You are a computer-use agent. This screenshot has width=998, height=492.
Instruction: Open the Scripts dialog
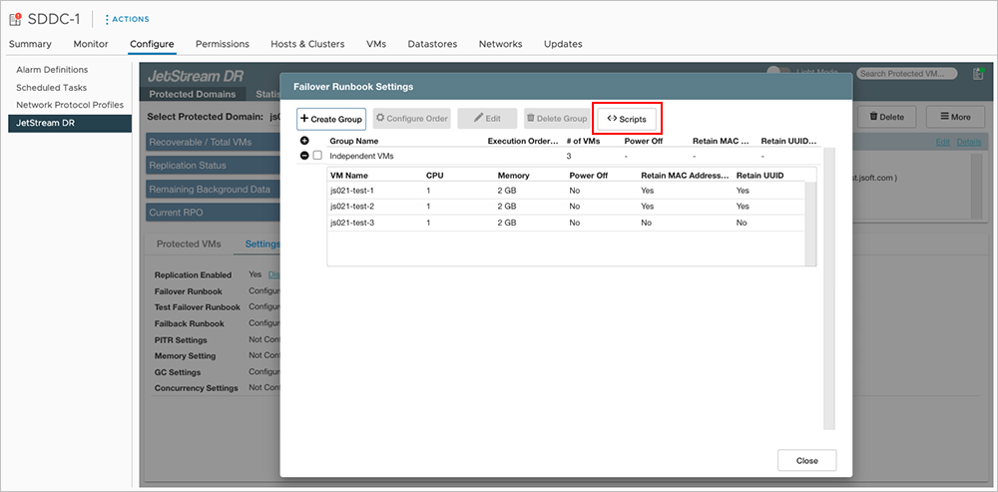(627, 119)
